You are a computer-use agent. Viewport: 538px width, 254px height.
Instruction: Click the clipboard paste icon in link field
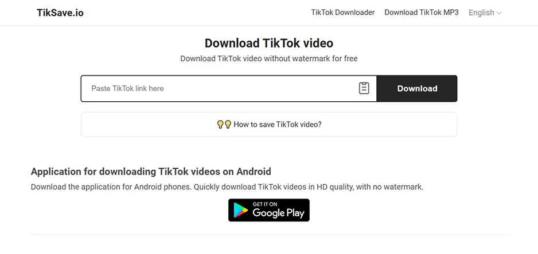click(364, 88)
